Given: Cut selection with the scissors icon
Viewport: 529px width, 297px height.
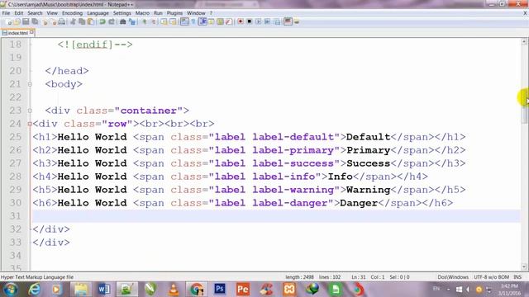Looking at the screenshot, I should point(73,22).
